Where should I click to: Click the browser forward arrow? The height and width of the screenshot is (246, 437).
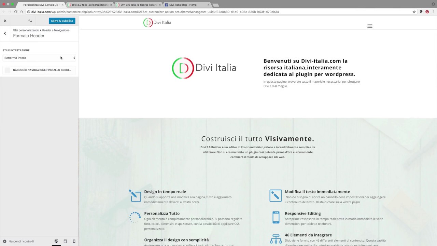pyautogui.click(x=10, y=12)
